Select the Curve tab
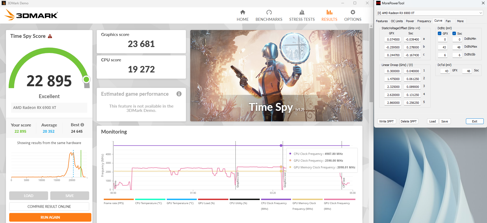 click(438, 21)
